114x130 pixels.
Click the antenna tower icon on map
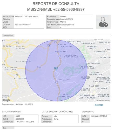(x=56, y=68)
